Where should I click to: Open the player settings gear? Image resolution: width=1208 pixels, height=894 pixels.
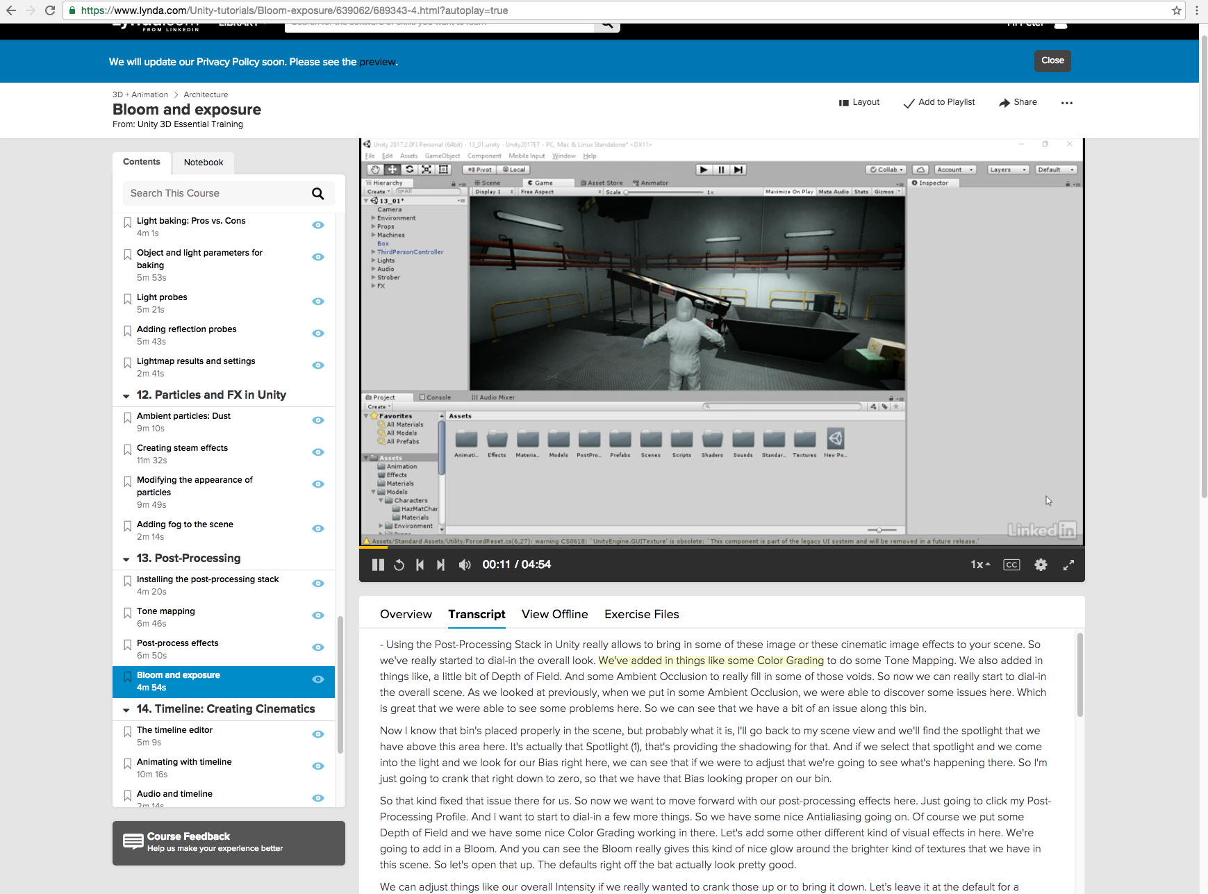[x=1041, y=565]
